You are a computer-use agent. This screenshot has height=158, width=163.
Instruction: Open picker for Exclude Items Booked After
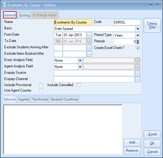[x=89, y=54]
